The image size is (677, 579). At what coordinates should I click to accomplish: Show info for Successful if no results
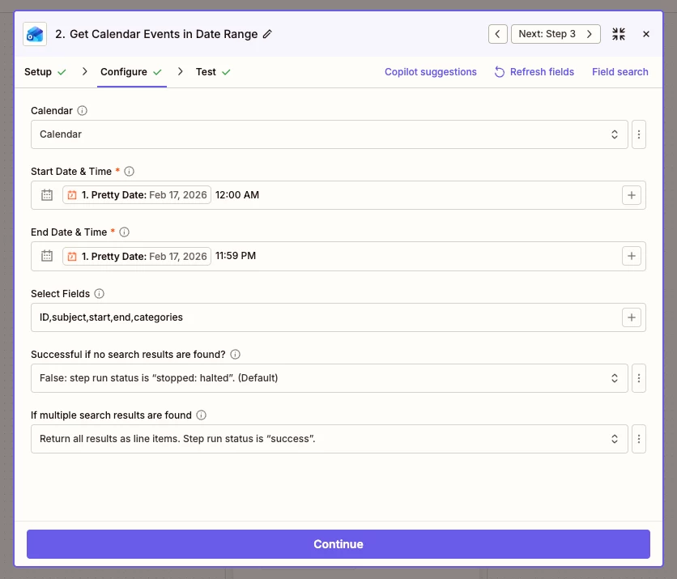pyautogui.click(x=236, y=355)
